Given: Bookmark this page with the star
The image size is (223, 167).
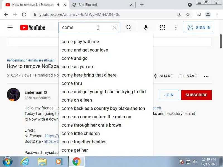Looking at the screenshot, I should [x=188, y=14].
